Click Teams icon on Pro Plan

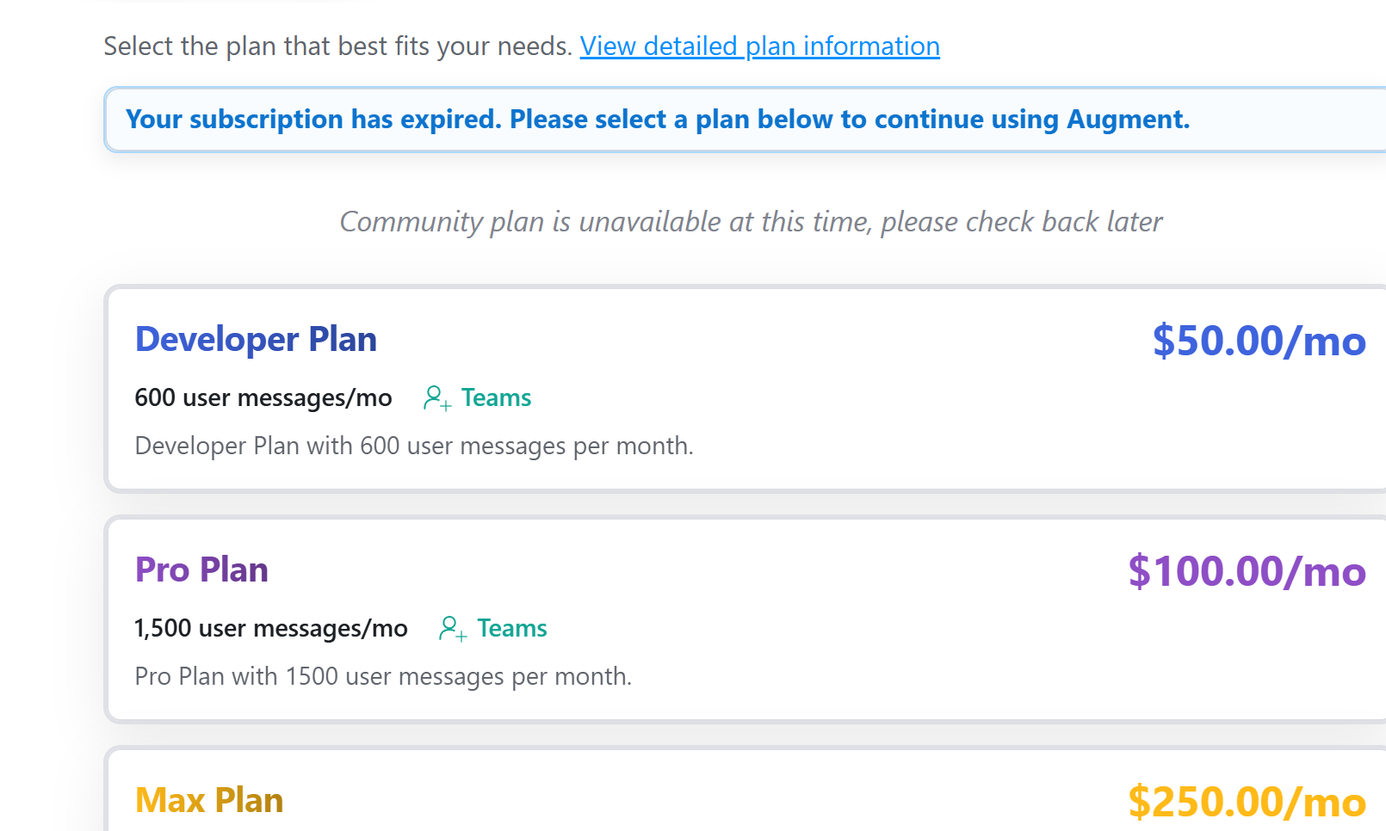(x=453, y=629)
